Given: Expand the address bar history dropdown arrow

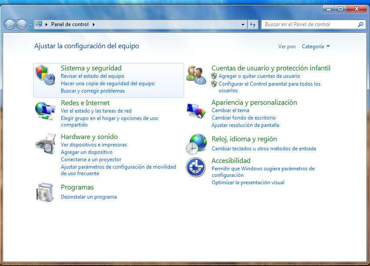Looking at the screenshot, I should (x=243, y=24).
